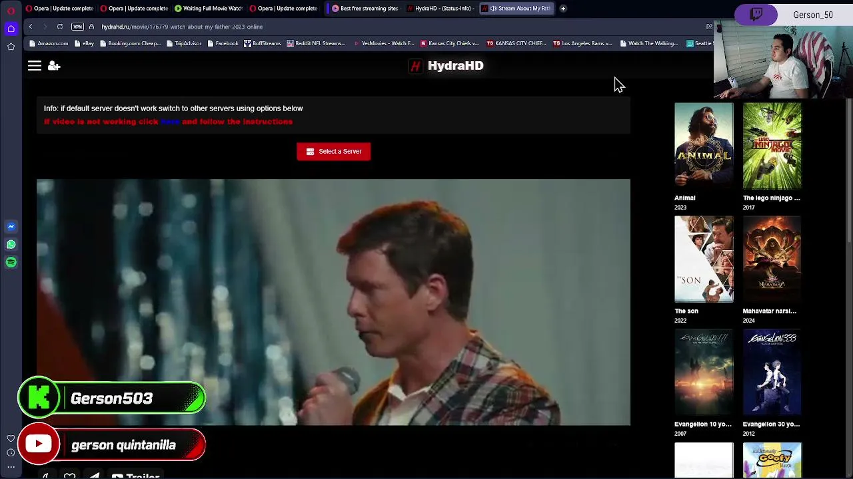
Task: Click the 'Animal' movie title
Action: [x=684, y=198]
